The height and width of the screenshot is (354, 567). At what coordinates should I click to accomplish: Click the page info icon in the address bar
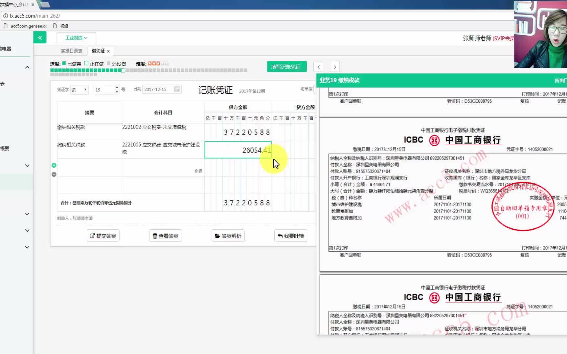pos(6,15)
